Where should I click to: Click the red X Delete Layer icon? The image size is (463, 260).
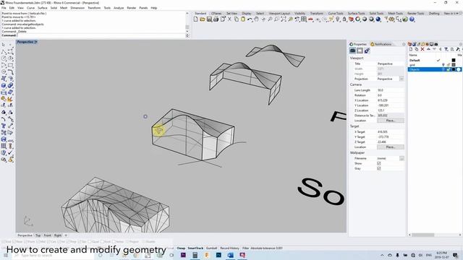pos(422,50)
